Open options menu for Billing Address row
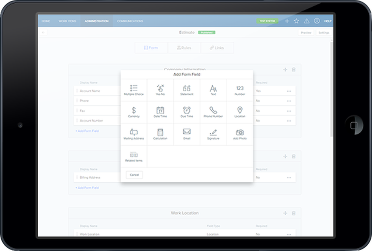372x251 pixels. (289, 178)
